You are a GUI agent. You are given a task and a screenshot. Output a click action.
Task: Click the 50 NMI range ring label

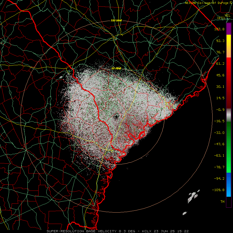pyautogui.click(x=116, y=69)
